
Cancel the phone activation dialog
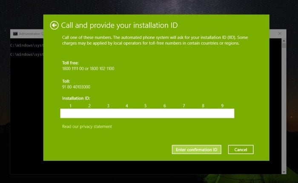point(241,149)
